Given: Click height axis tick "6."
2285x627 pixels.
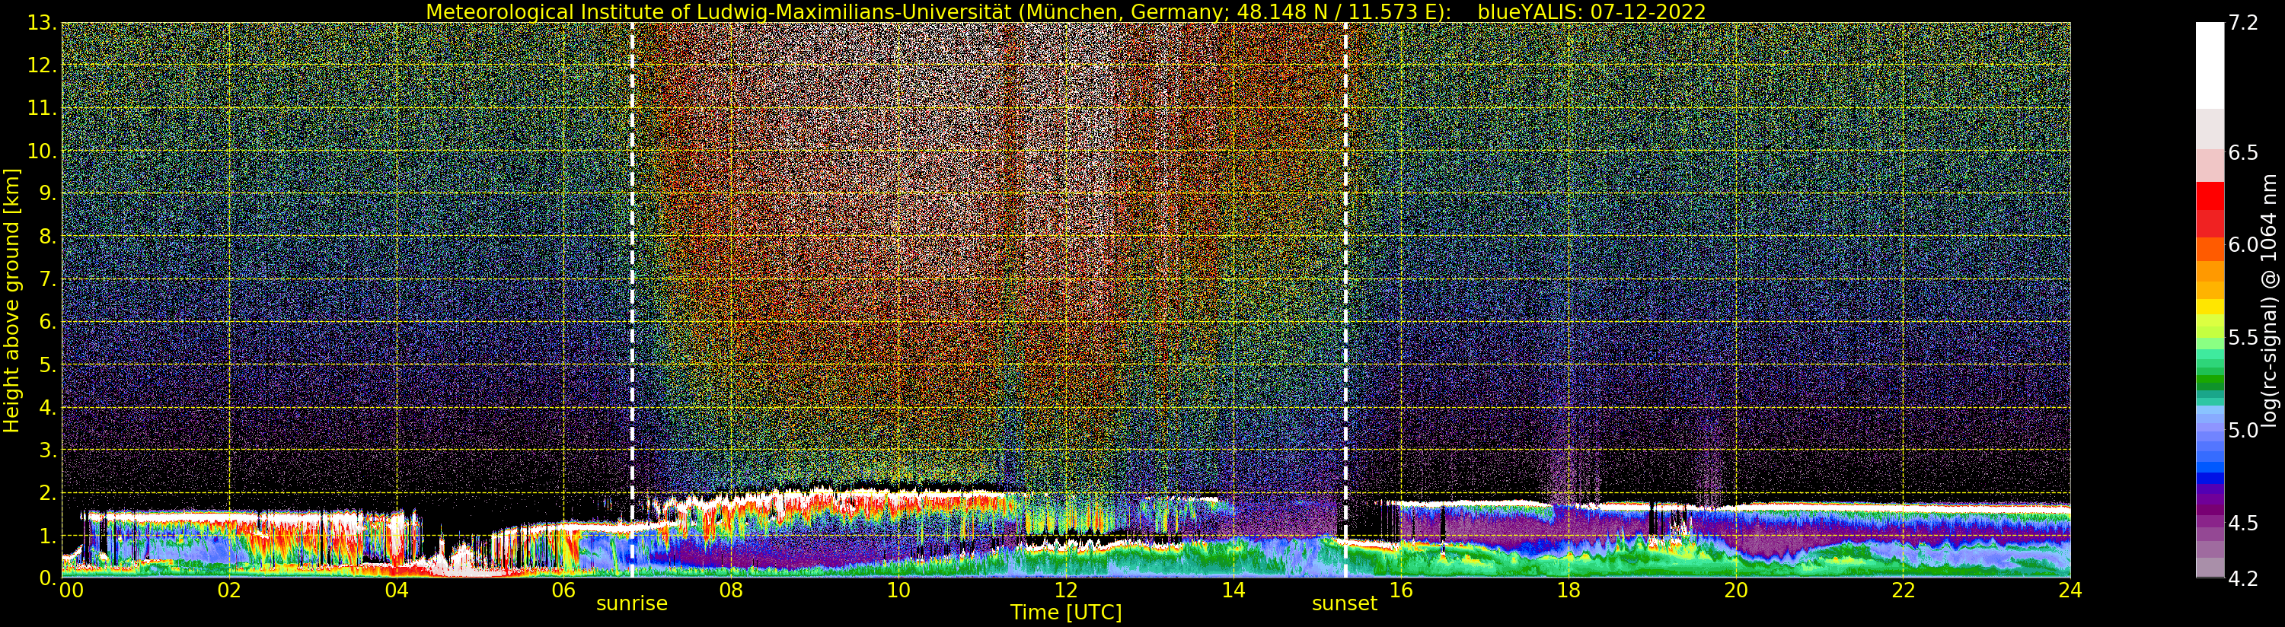Looking at the screenshot, I should (48, 322).
